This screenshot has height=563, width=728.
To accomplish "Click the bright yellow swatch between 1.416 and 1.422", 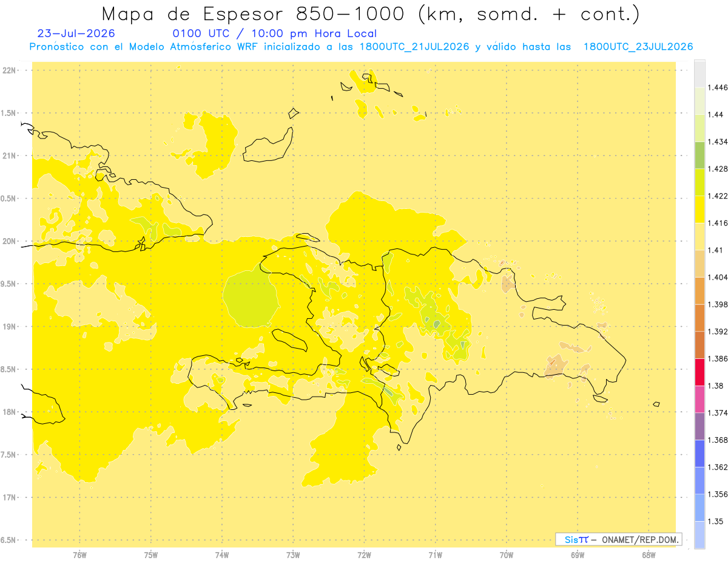I will click(x=699, y=209).
